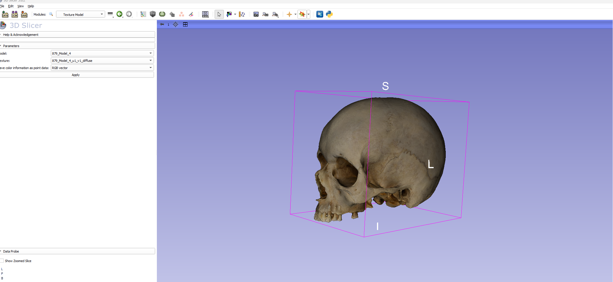613x282 pixels.
Task: Open the DICOM import tool
Action: [14, 14]
